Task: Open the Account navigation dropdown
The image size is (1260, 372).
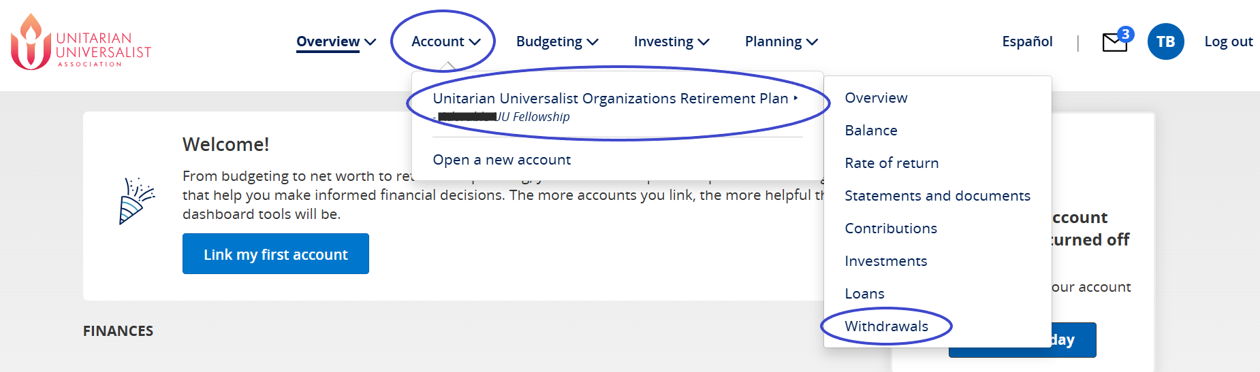Action: pos(445,41)
